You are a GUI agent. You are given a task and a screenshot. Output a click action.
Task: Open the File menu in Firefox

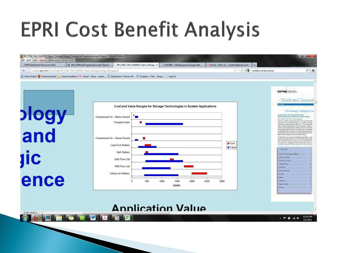(x=23, y=61)
